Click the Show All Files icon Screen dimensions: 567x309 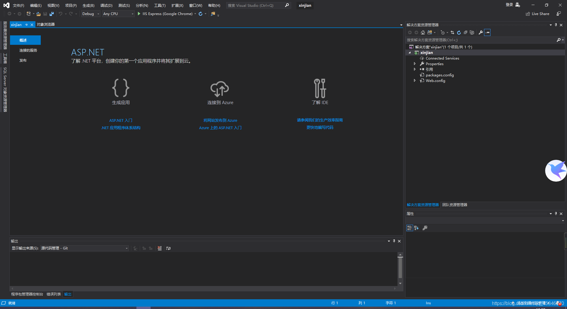[472, 32]
